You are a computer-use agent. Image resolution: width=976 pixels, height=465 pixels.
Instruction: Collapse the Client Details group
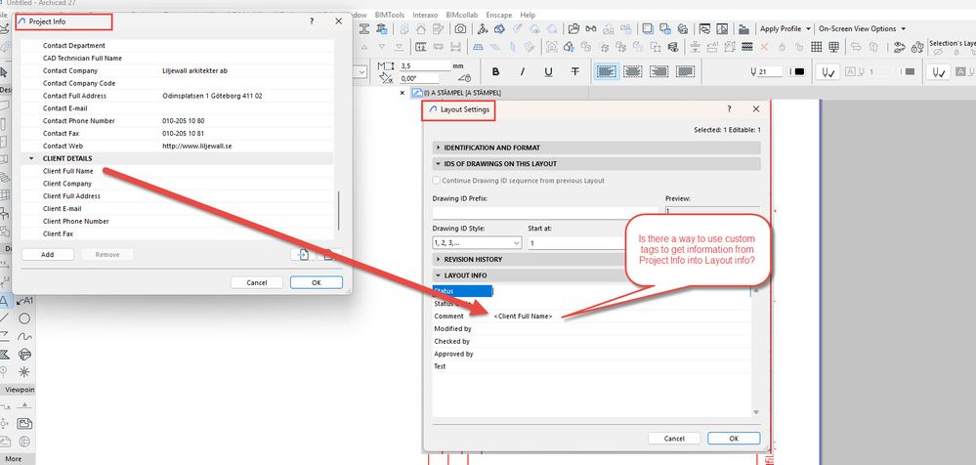31,158
